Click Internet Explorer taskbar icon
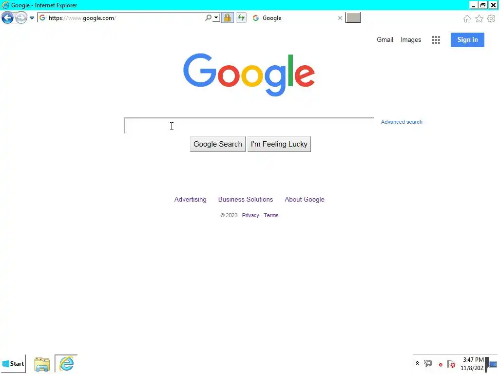 [66, 363]
